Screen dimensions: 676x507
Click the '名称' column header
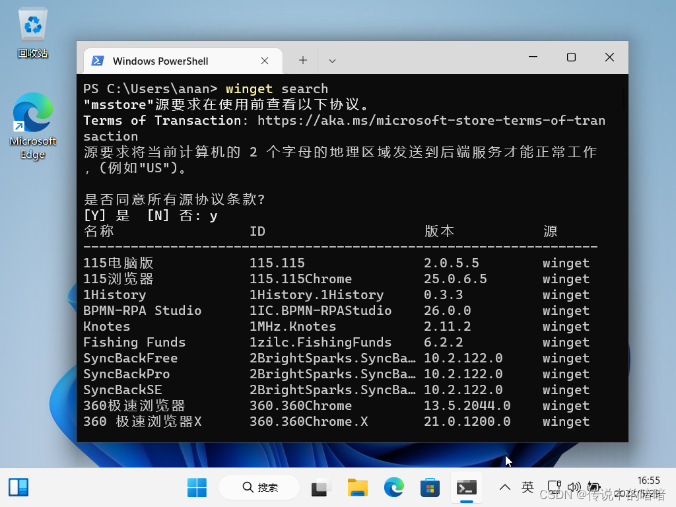tap(99, 232)
